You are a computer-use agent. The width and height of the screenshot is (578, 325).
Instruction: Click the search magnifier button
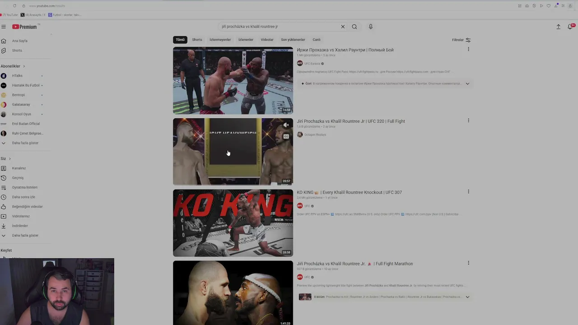click(x=354, y=27)
